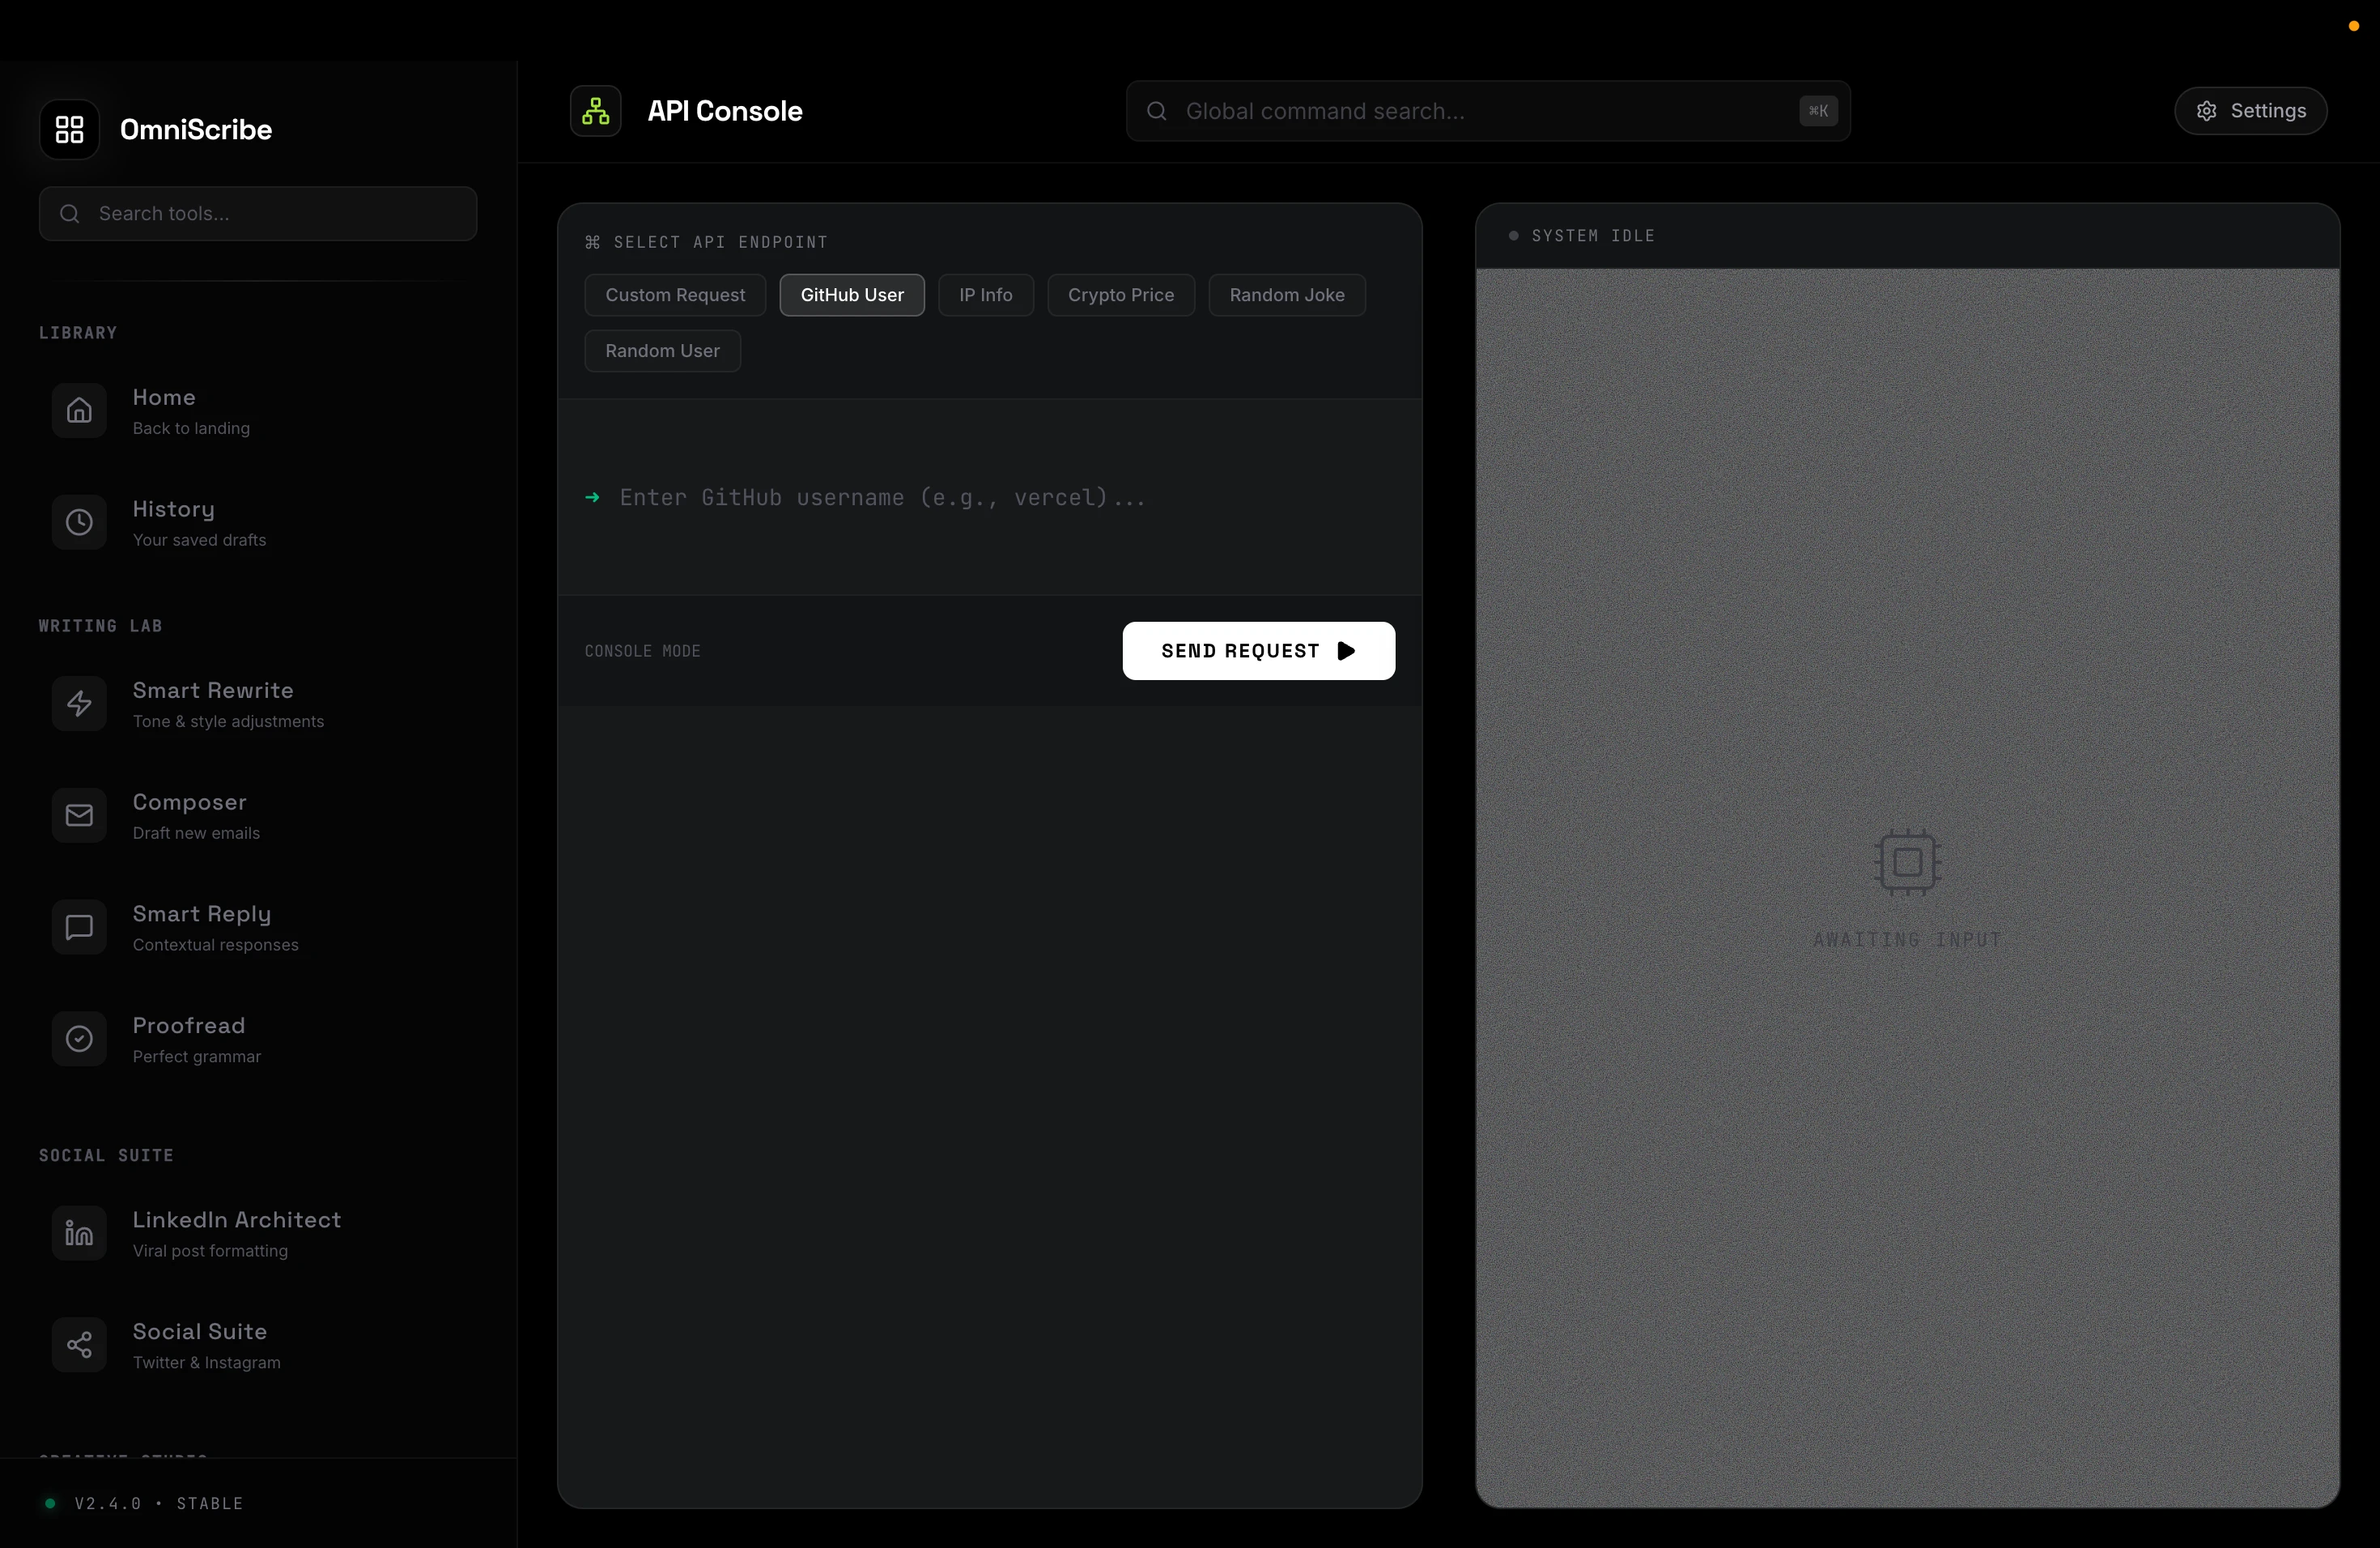Viewport: 2380px width, 1548px height.
Task: Open Smart Rewrite lightning bolt icon
Action: [79, 704]
